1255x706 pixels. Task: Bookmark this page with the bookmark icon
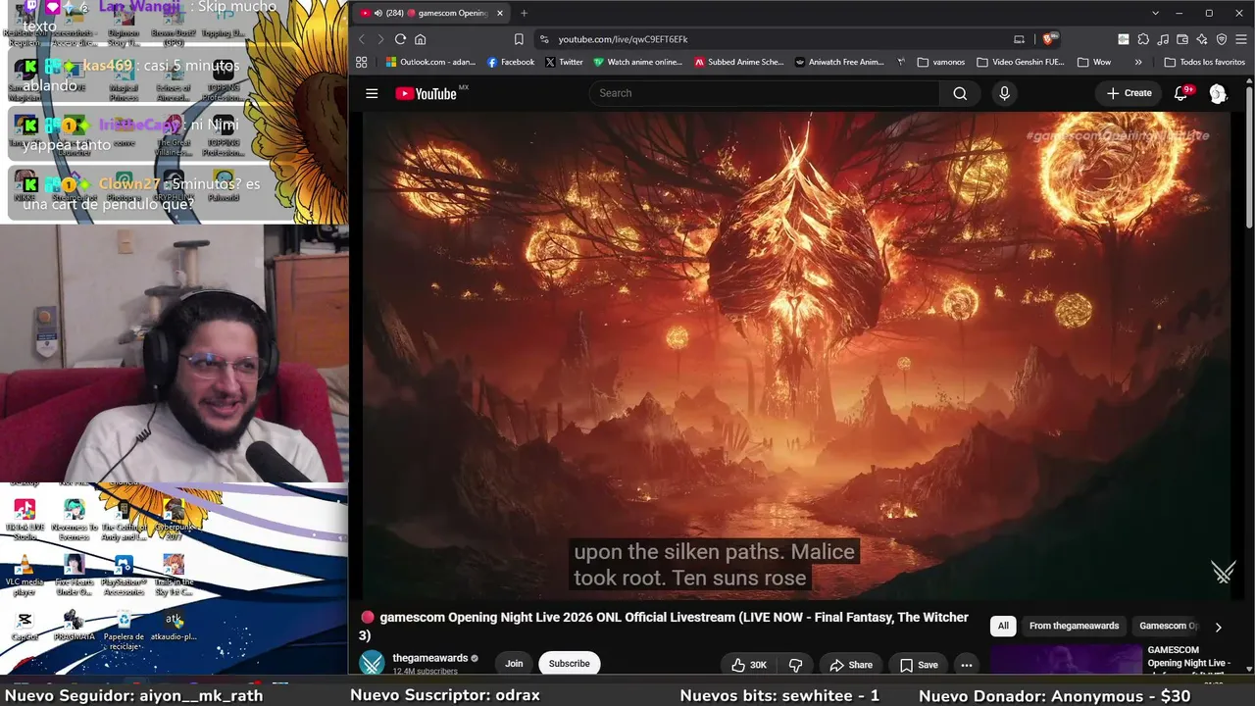(x=519, y=39)
